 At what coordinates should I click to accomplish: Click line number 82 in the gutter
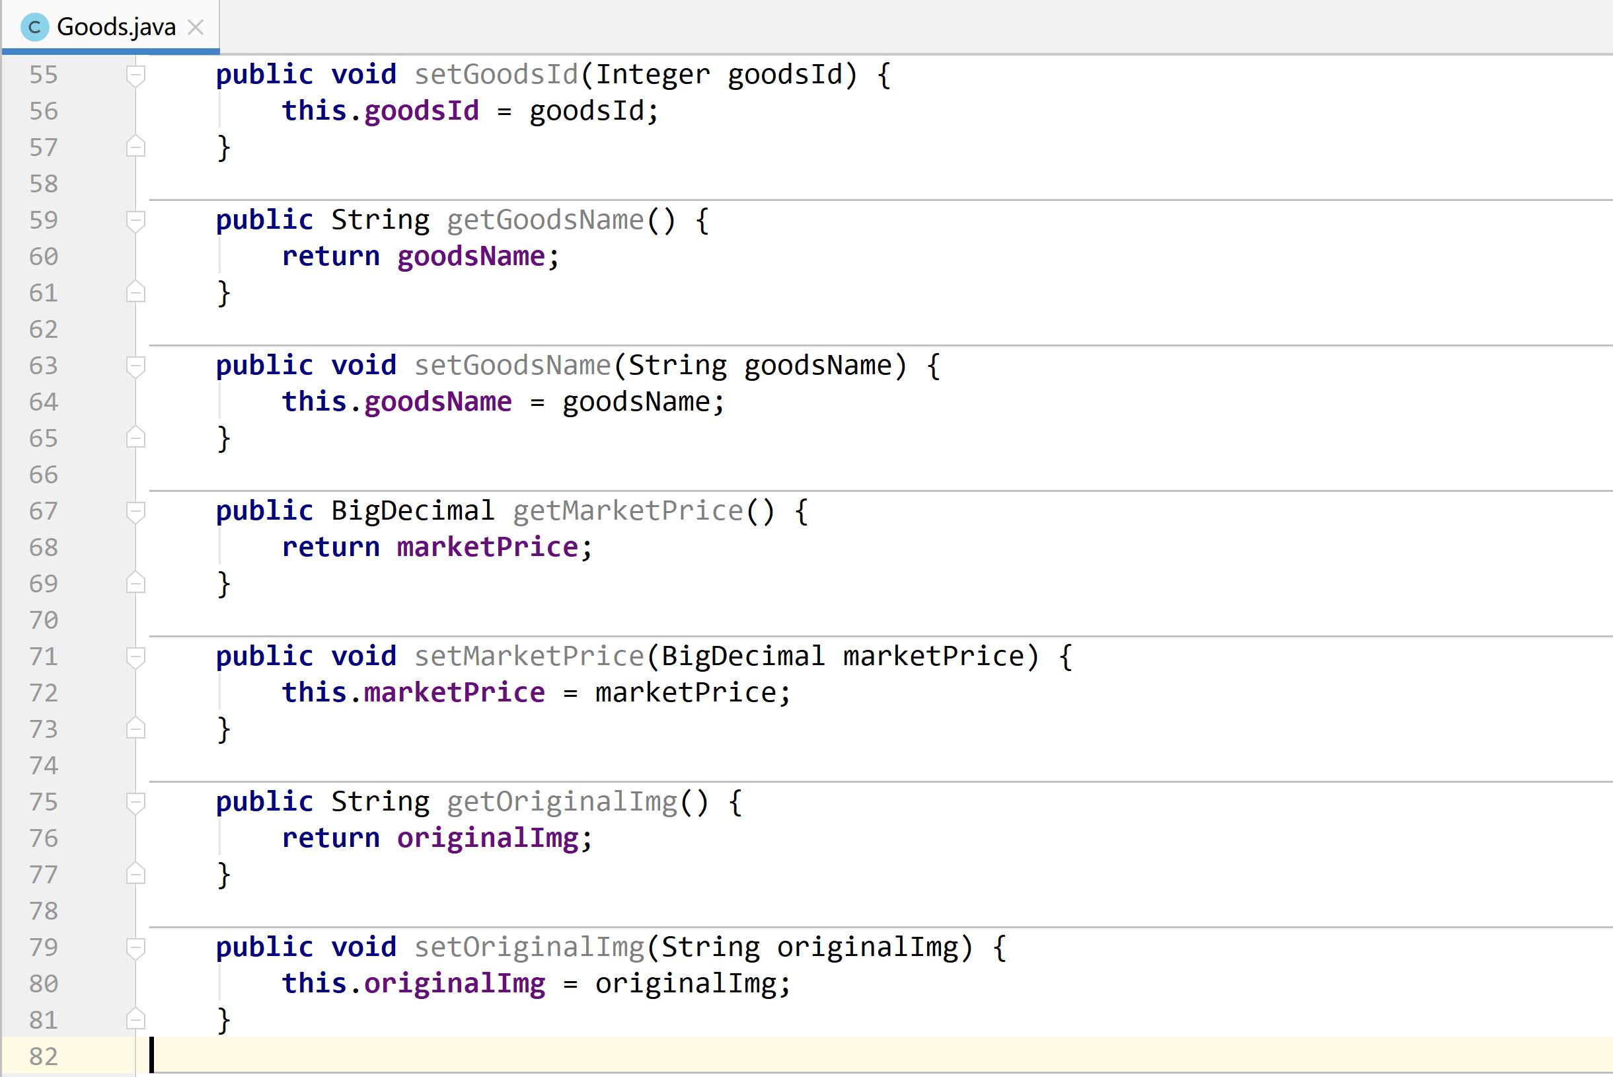pyautogui.click(x=43, y=1057)
